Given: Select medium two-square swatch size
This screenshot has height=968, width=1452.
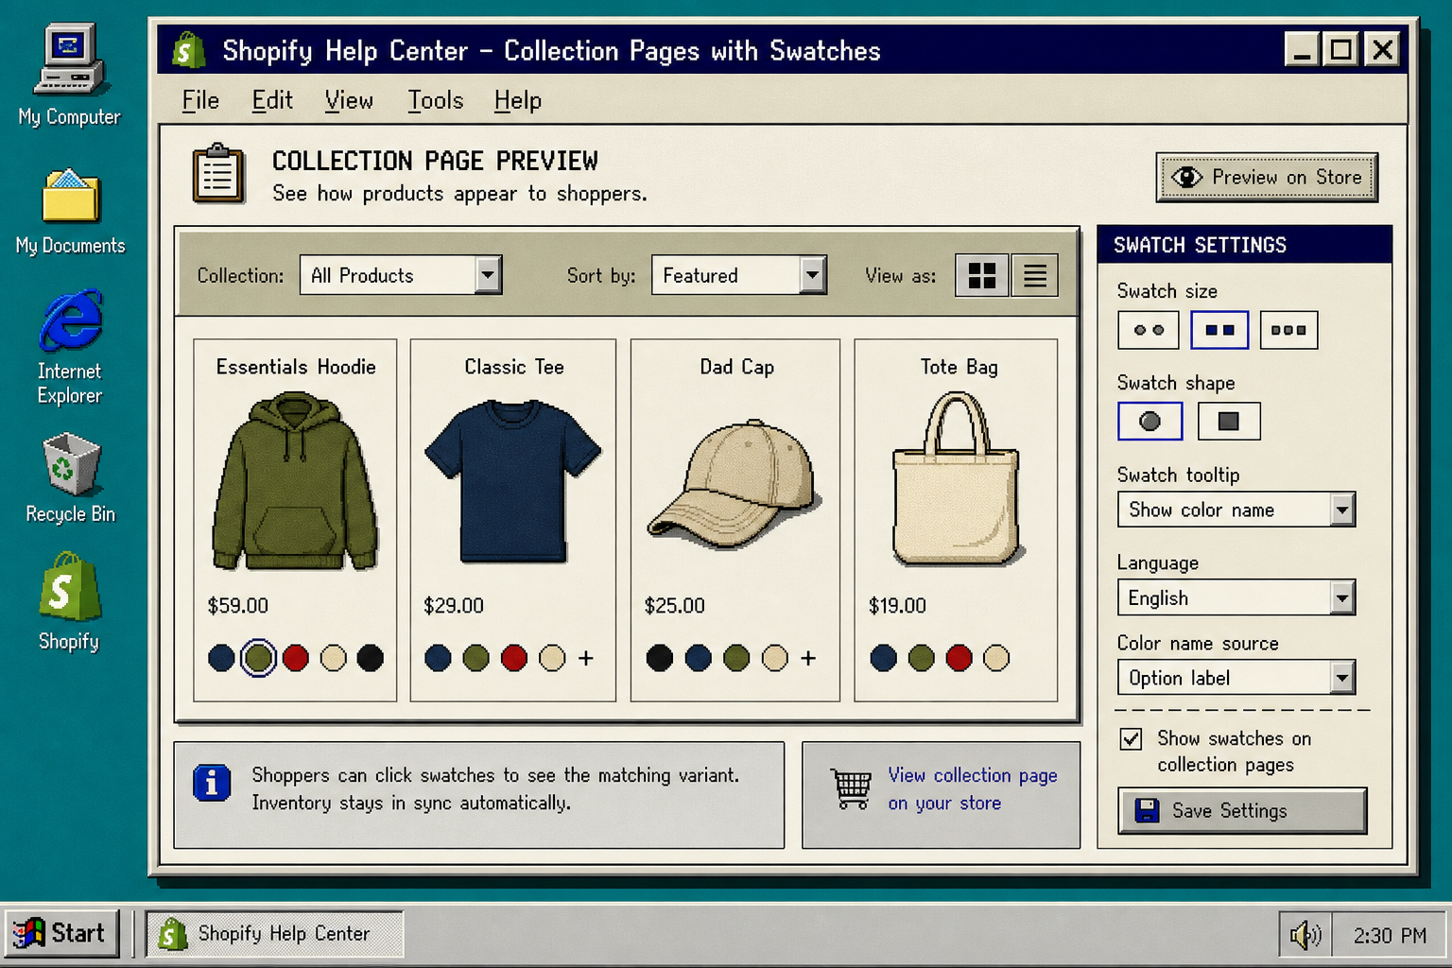Looking at the screenshot, I should tap(1219, 330).
